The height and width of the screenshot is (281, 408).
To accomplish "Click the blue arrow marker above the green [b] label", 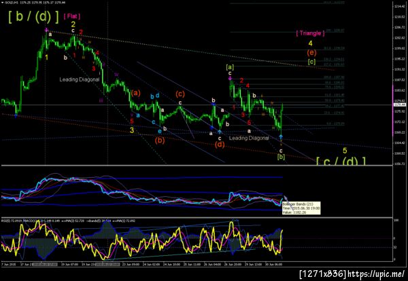I will [x=282, y=136].
